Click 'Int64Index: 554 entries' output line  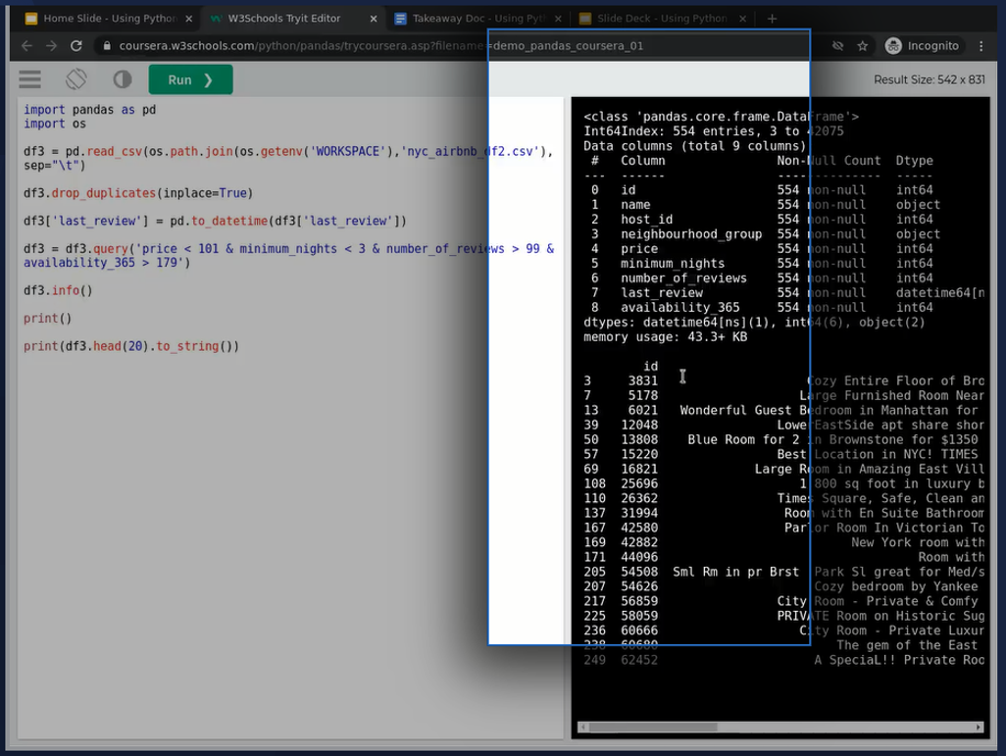[714, 131]
